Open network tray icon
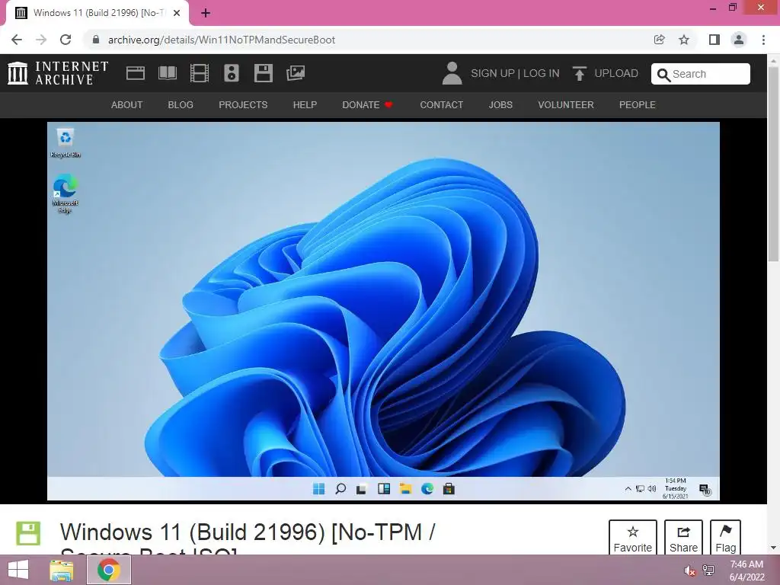Screen dimensions: 780x585 [x=708, y=570]
